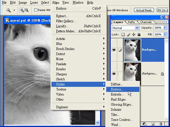Select Extrude in the Stylize submenu
This screenshot has width=170, height=127.
(x=123, y=94)
